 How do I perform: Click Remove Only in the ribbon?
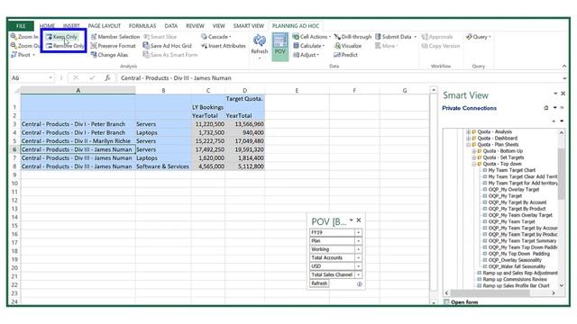(x=65, y=46)
